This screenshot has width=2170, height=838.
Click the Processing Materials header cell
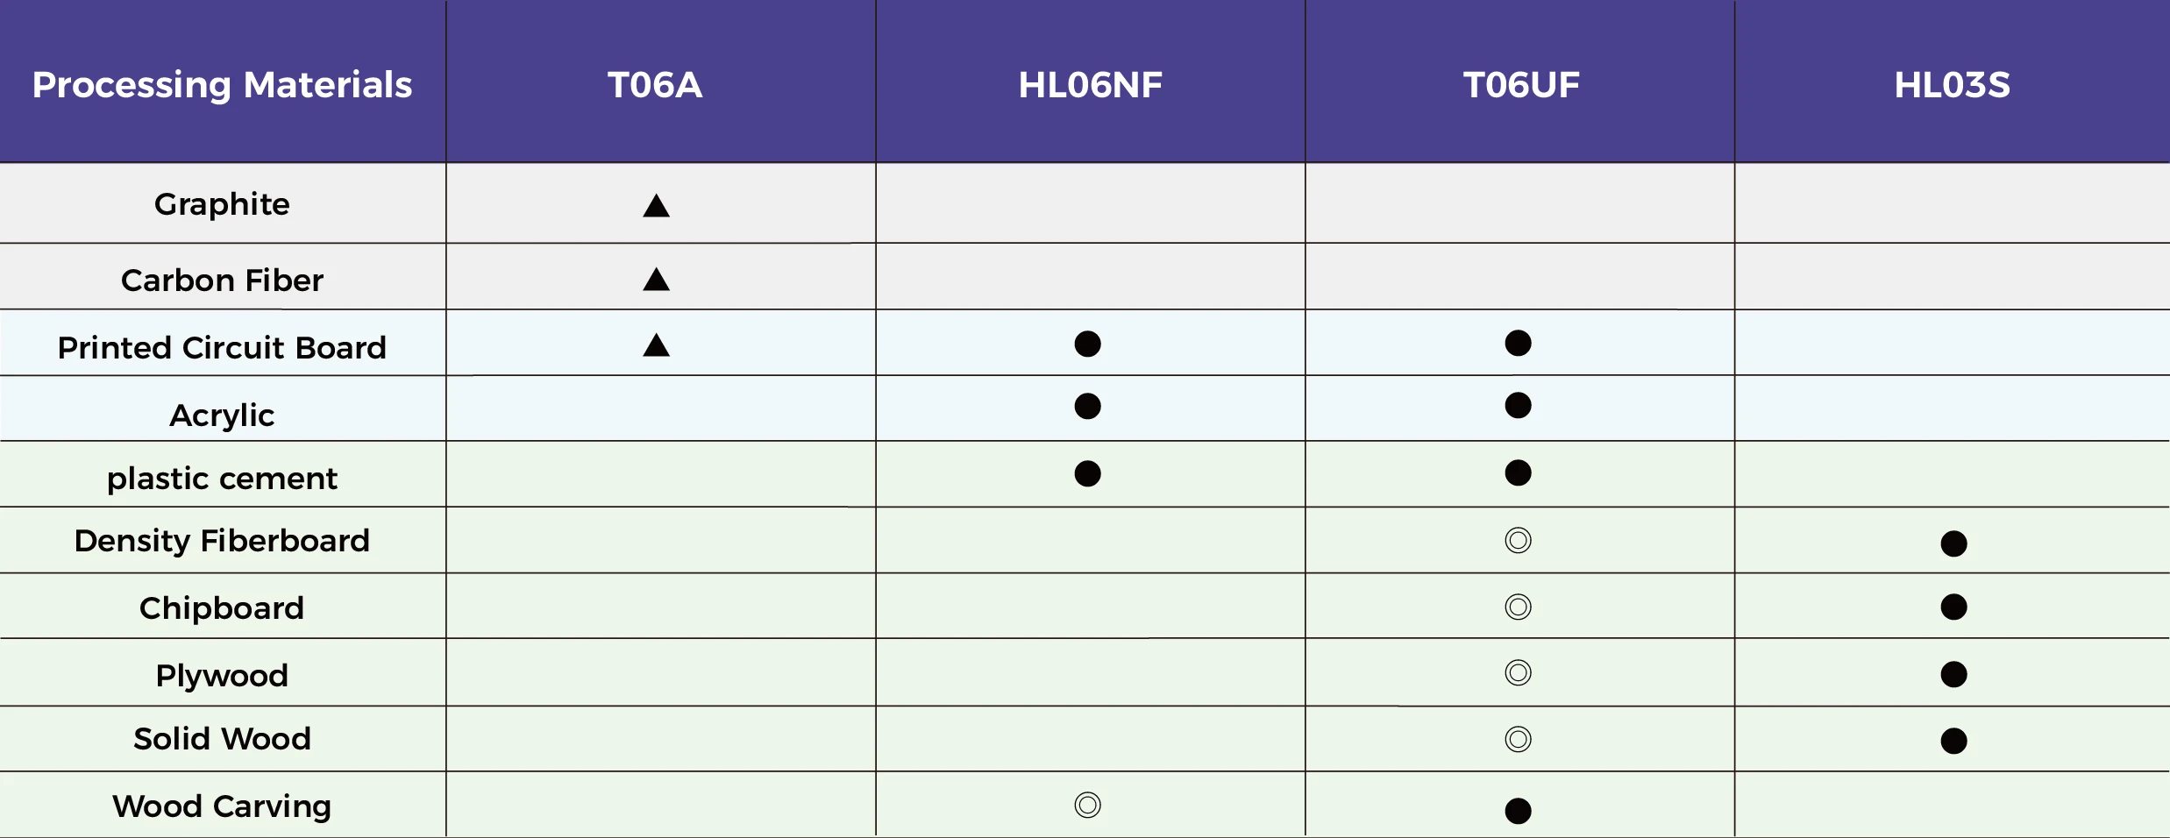click(222, 84)
